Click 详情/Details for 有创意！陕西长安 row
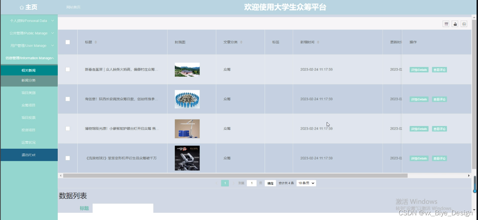 click(419, 99)
